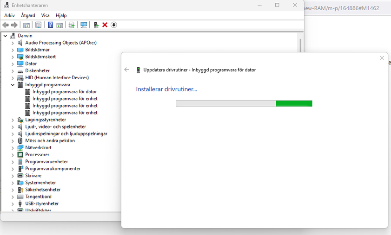Click the back arrow in update driver dialog
The image size is (391, 235).
click(127, 70)
